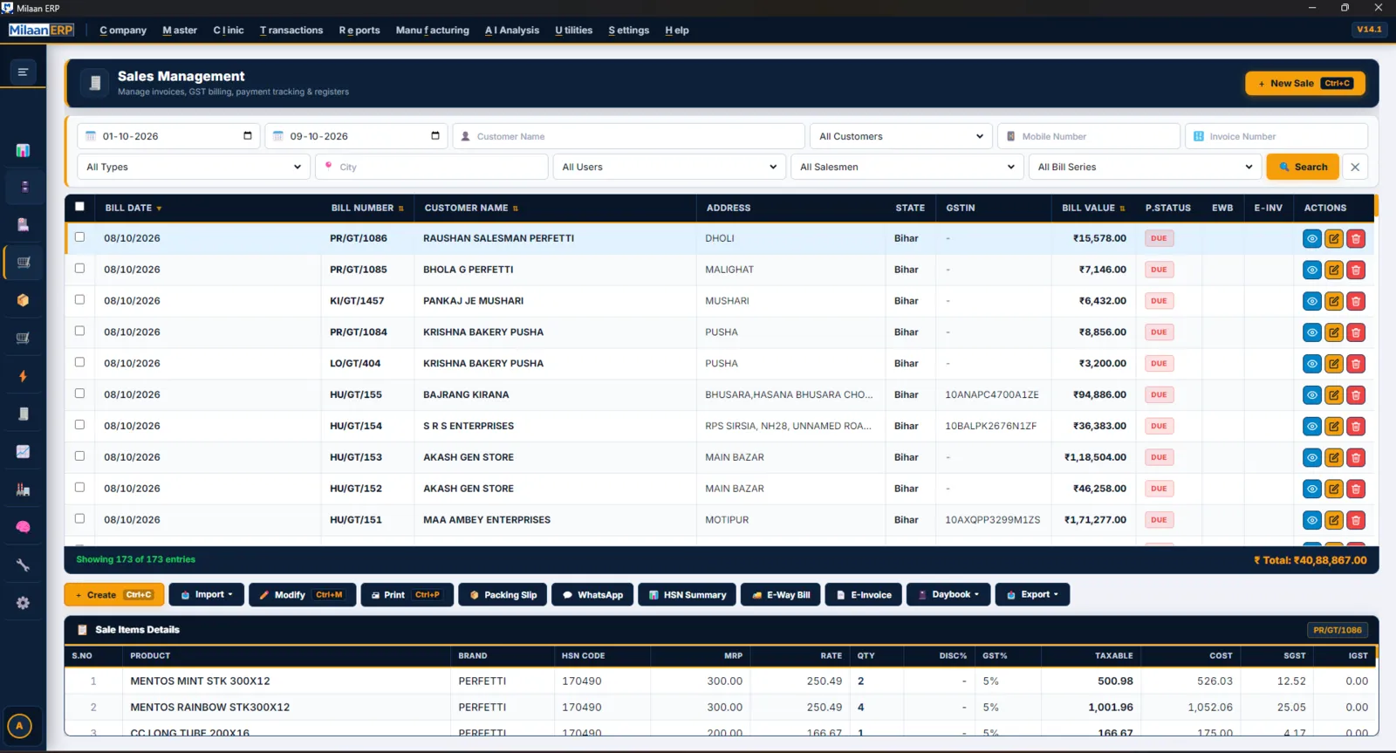Open the AI Analysis menu
The image size is (1396, 753).
pos(512,31)
